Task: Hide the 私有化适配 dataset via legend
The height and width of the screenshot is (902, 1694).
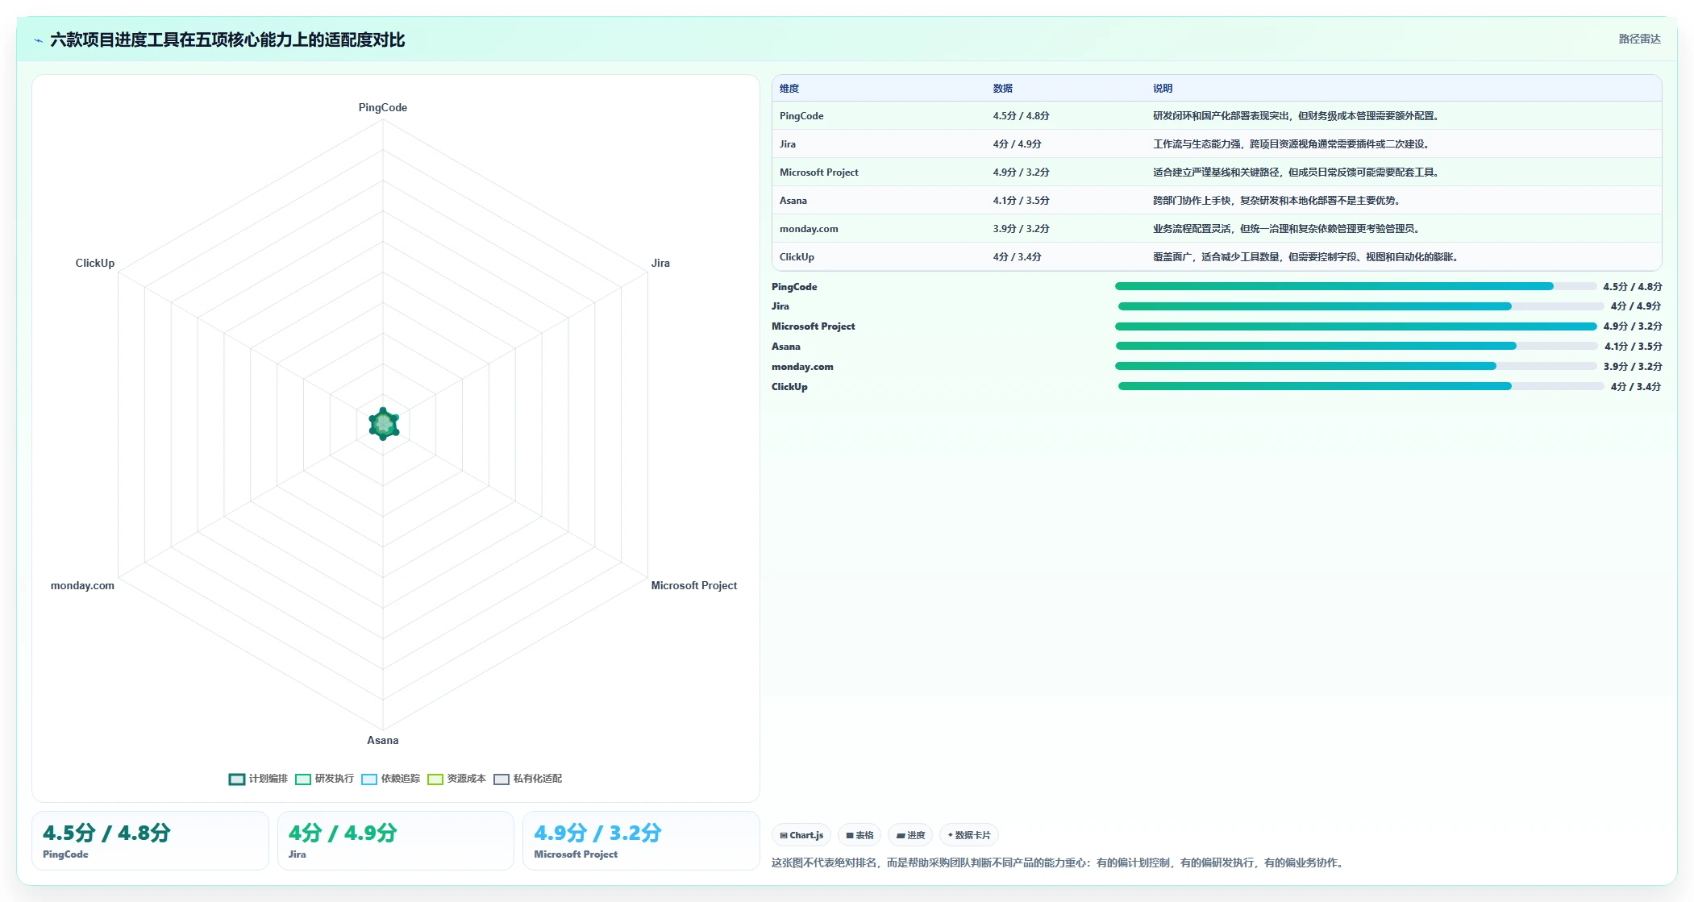Action: pyautogui.click(x=527, y=779)
